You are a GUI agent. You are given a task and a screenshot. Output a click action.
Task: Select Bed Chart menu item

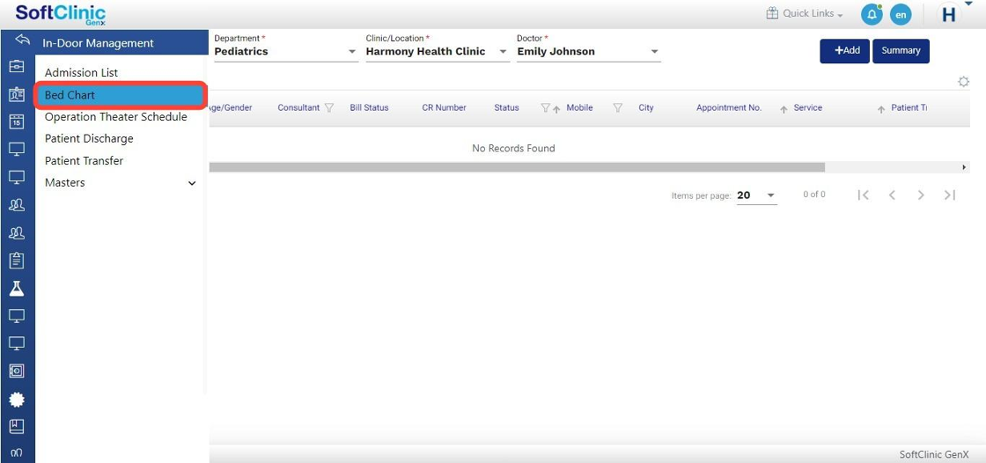tap(121, 95)
